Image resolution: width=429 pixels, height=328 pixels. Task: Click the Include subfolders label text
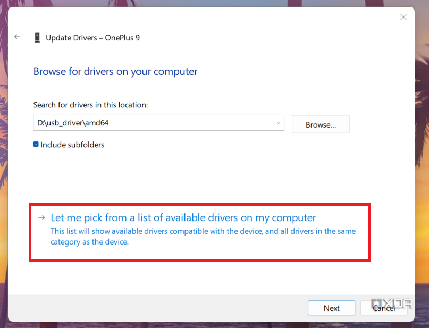(72, 145)
